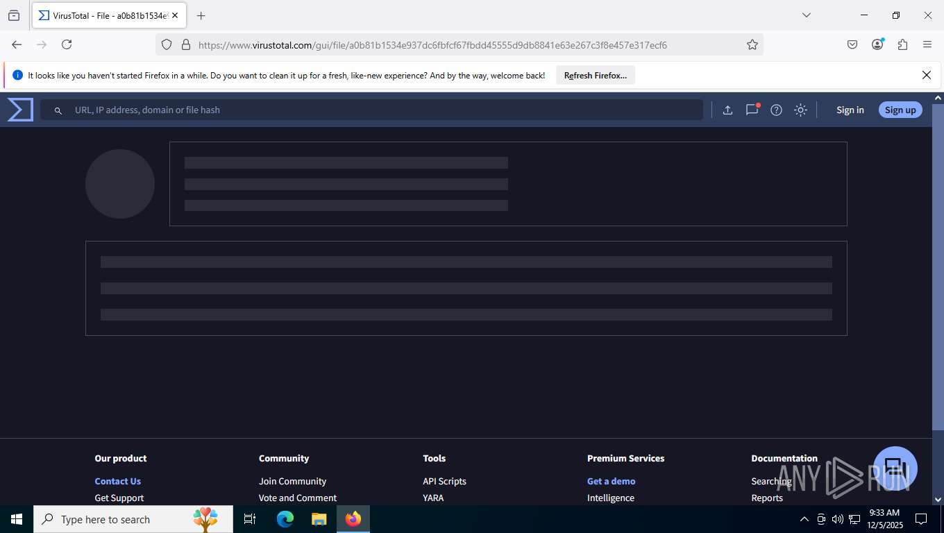The image size is (944, 533).
Task: Open Task View in taskbar
Action: [250, 519]
